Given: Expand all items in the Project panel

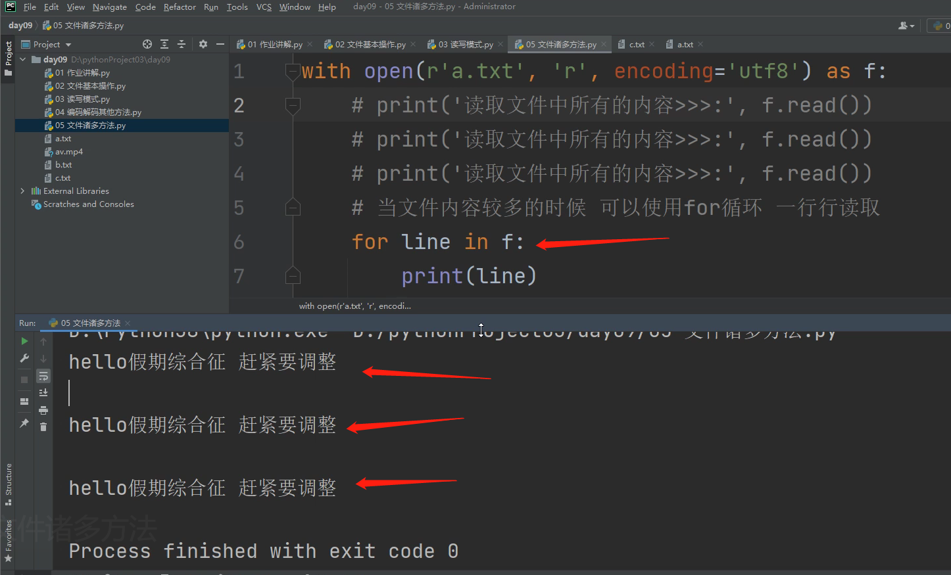Looking at the screenshot, I should (x=164, y=44).
